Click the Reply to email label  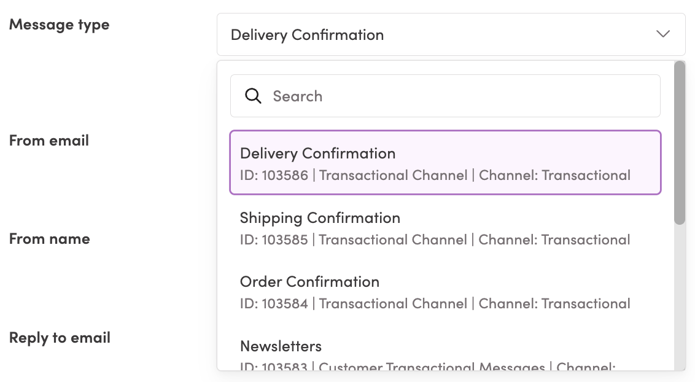(60, 338)
